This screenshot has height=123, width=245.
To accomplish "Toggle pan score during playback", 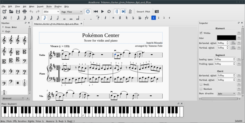I will coord(123,11).
